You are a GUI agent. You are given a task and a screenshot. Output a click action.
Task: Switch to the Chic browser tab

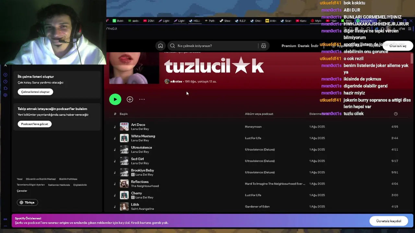256,21
